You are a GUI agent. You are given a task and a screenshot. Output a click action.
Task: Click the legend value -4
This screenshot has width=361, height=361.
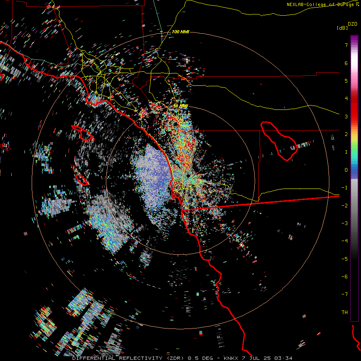tap(345, 241)
